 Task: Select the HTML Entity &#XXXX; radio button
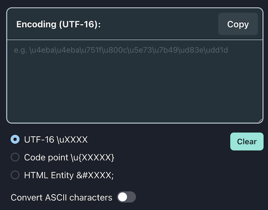(x=15, y=175)
